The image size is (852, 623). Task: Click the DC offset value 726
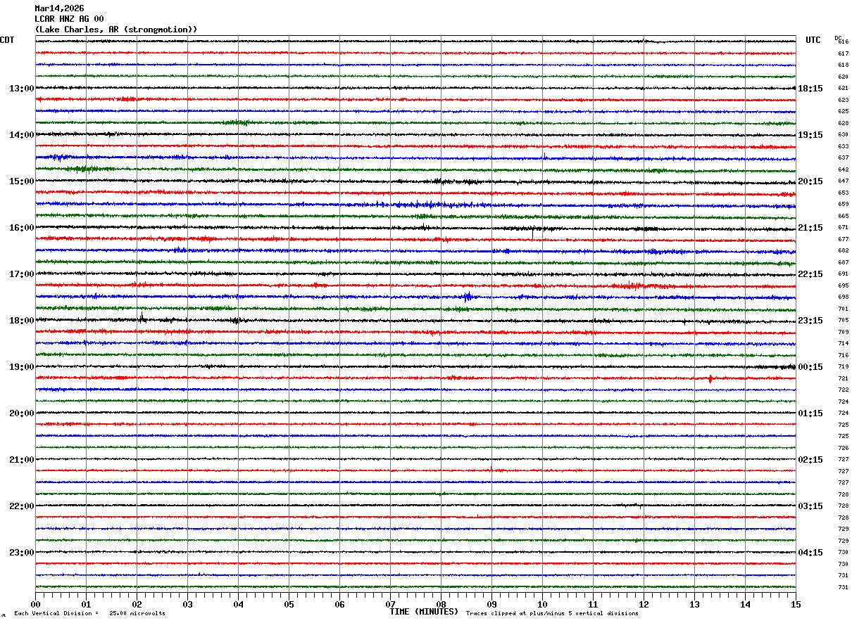tap(843, 448)
